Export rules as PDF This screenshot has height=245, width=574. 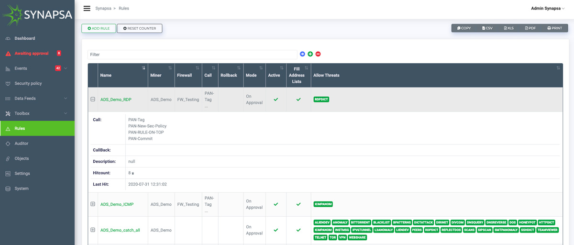point(530,28)
